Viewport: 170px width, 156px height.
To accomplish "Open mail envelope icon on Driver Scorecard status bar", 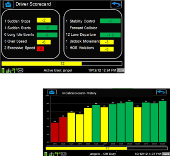I will (20, 70).
